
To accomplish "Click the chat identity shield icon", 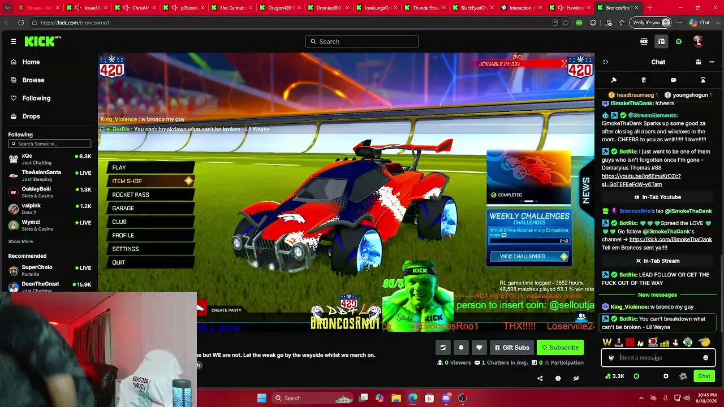I will pyautogui.click(x=611, y=358).
